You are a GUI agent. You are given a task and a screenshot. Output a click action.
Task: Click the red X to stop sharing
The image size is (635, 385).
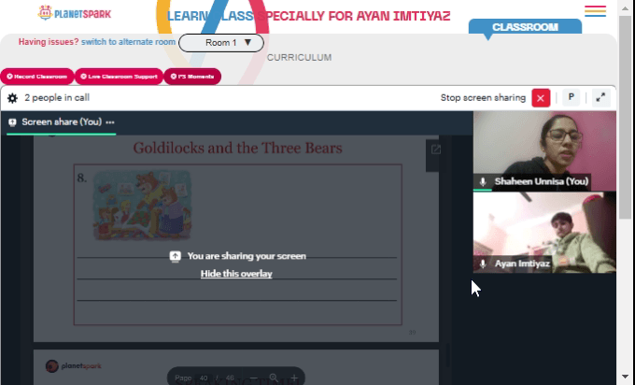[541, 98]
